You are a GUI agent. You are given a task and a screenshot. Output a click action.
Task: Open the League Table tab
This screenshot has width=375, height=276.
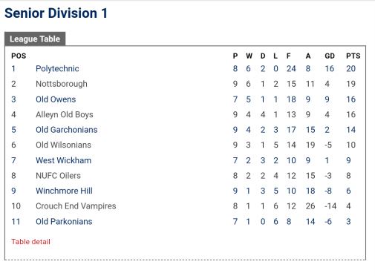pos(35,39)
